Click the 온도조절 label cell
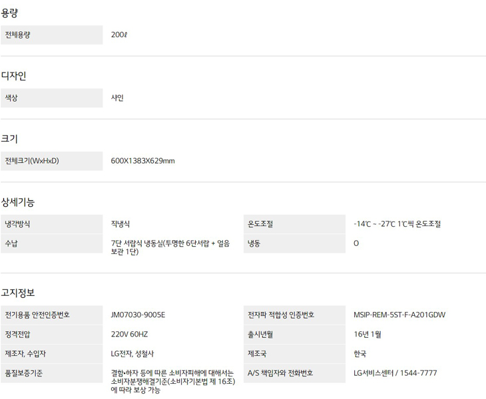Viewport: 486px width, 399px height. tap(294, 224)
